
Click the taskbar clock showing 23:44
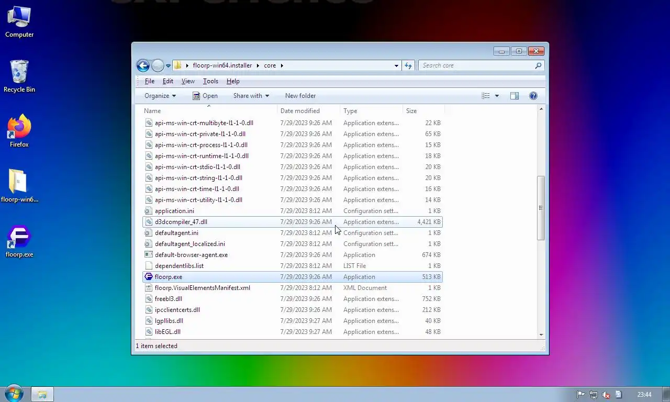click(x=644, y=395)
